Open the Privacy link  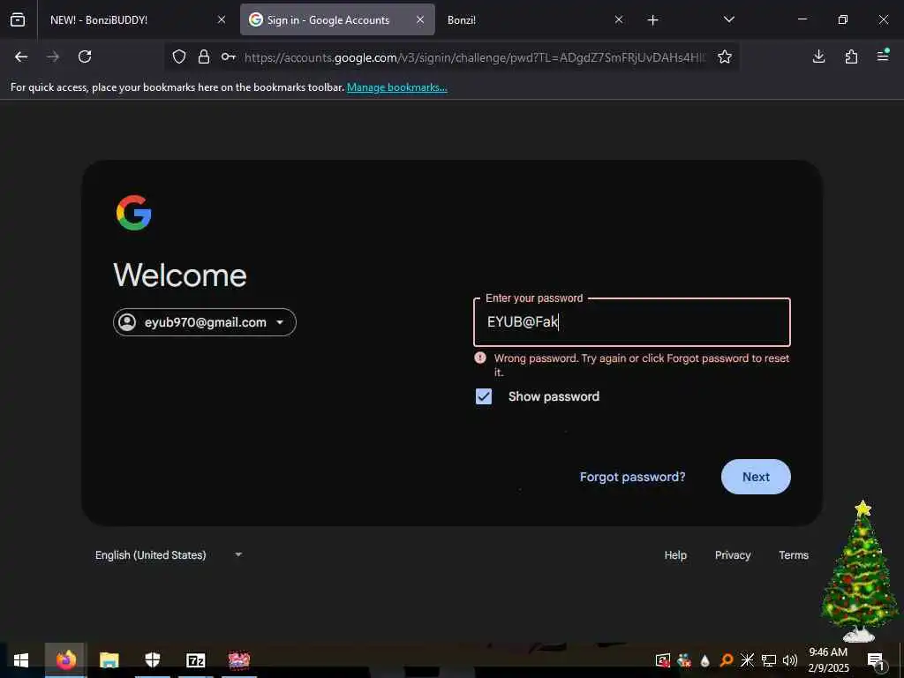tap(733, 555)
